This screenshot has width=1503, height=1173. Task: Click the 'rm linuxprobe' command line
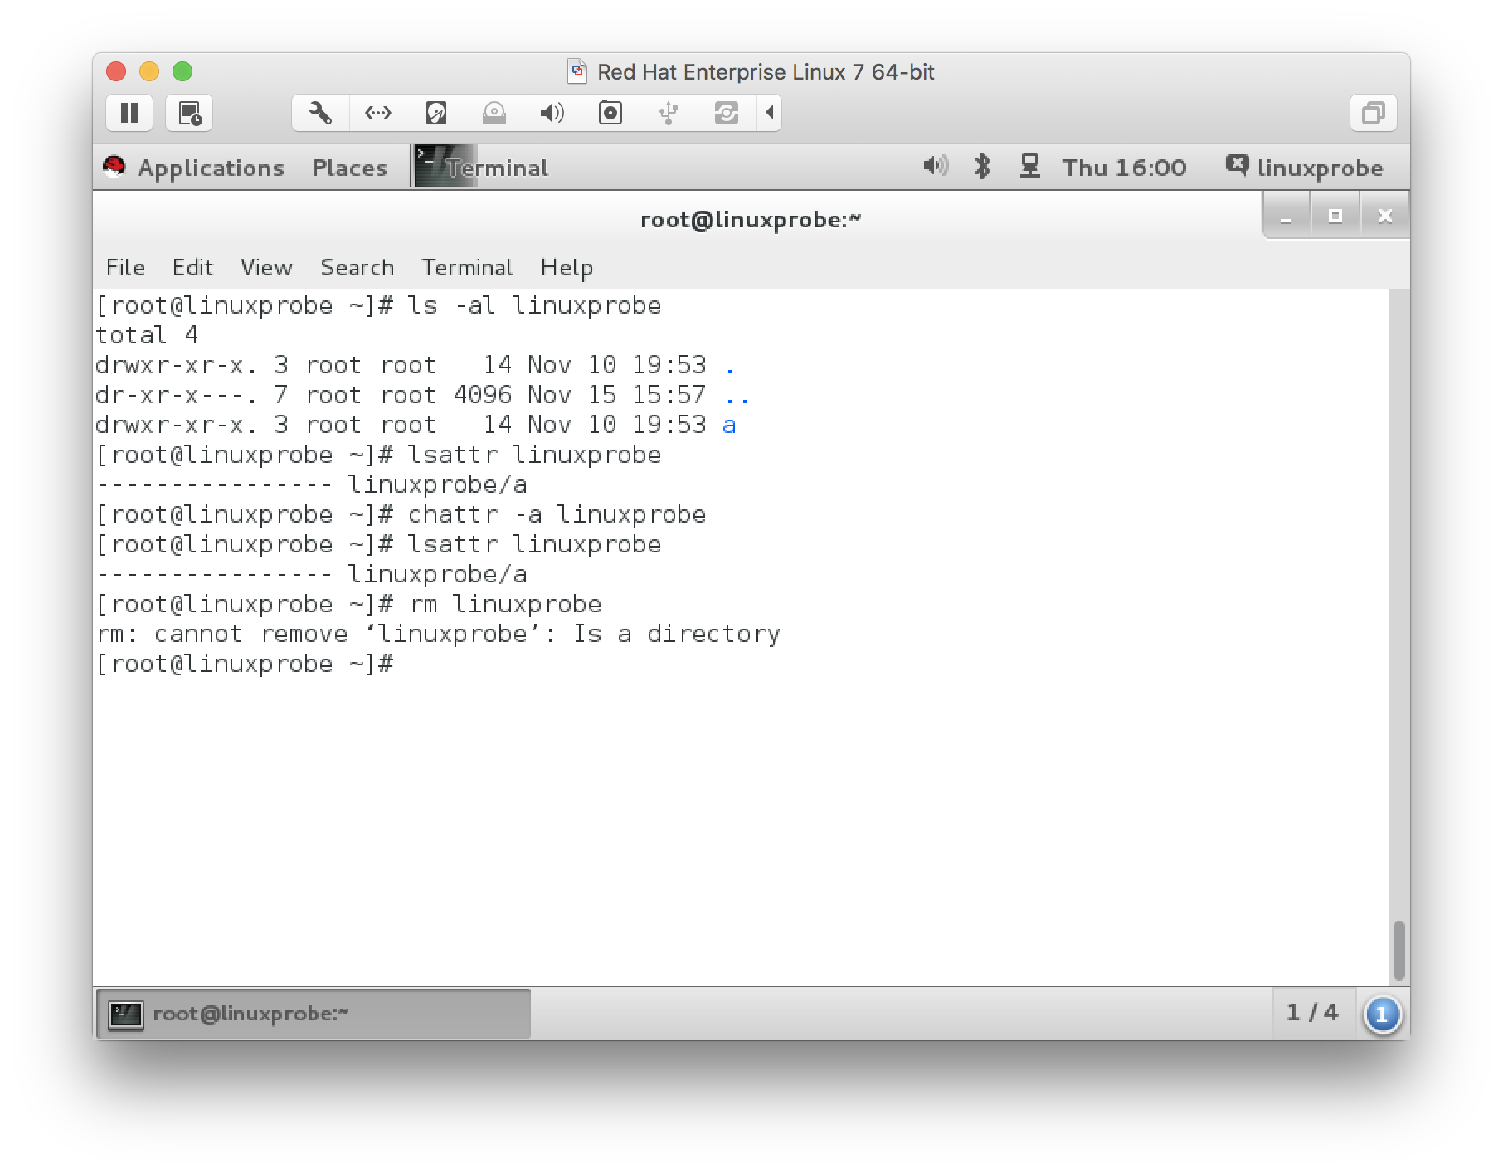(349, 604)
